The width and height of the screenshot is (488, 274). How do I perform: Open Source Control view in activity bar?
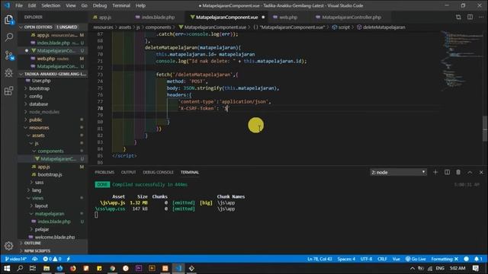(8, 56)
